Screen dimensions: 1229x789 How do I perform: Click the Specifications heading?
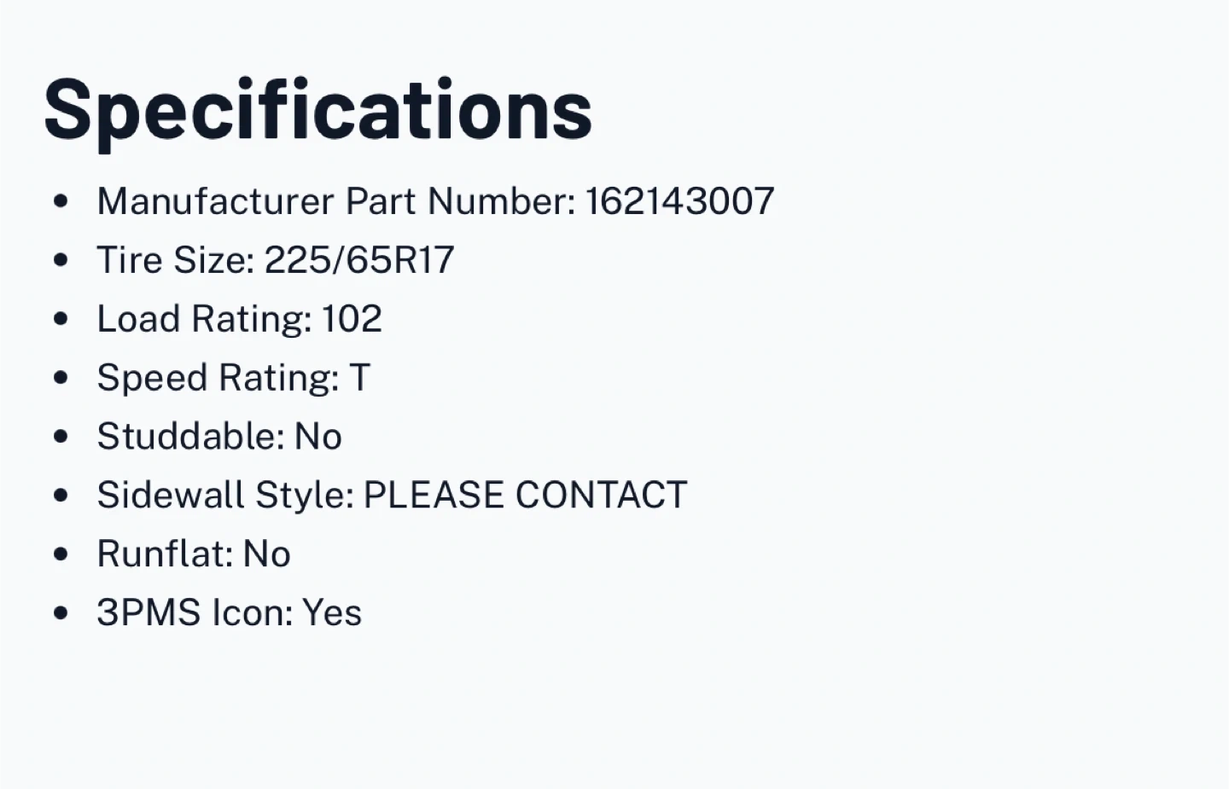317,112
